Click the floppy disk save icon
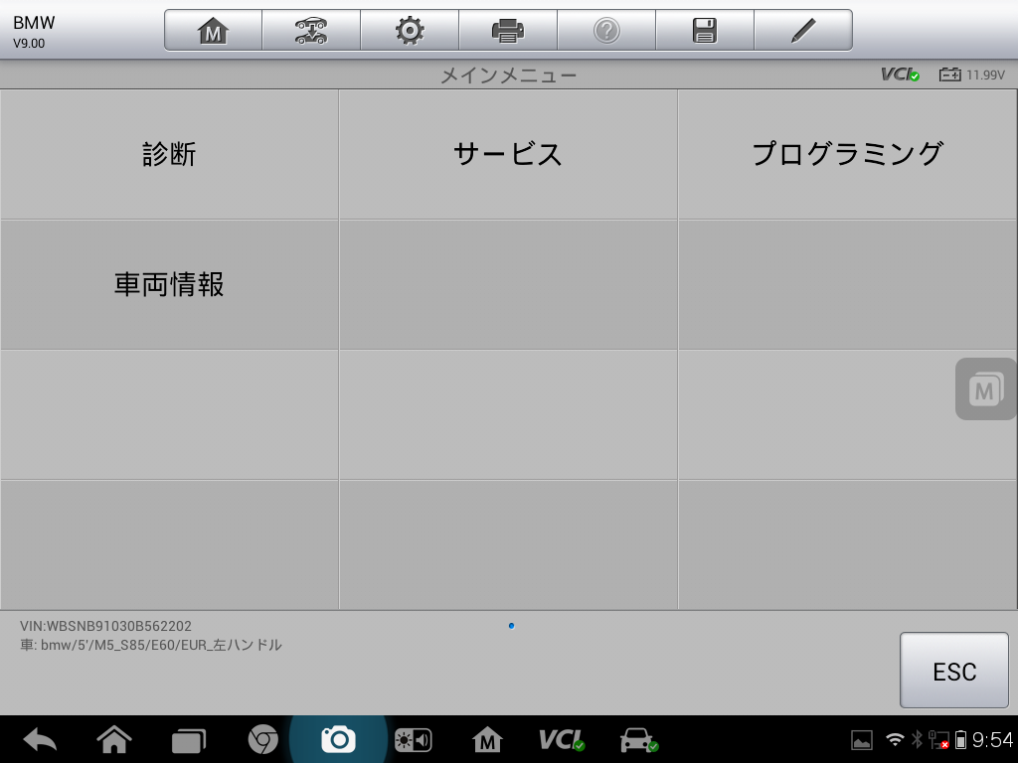This screenshot has height=763, width=1018. (x=704, y=31)
